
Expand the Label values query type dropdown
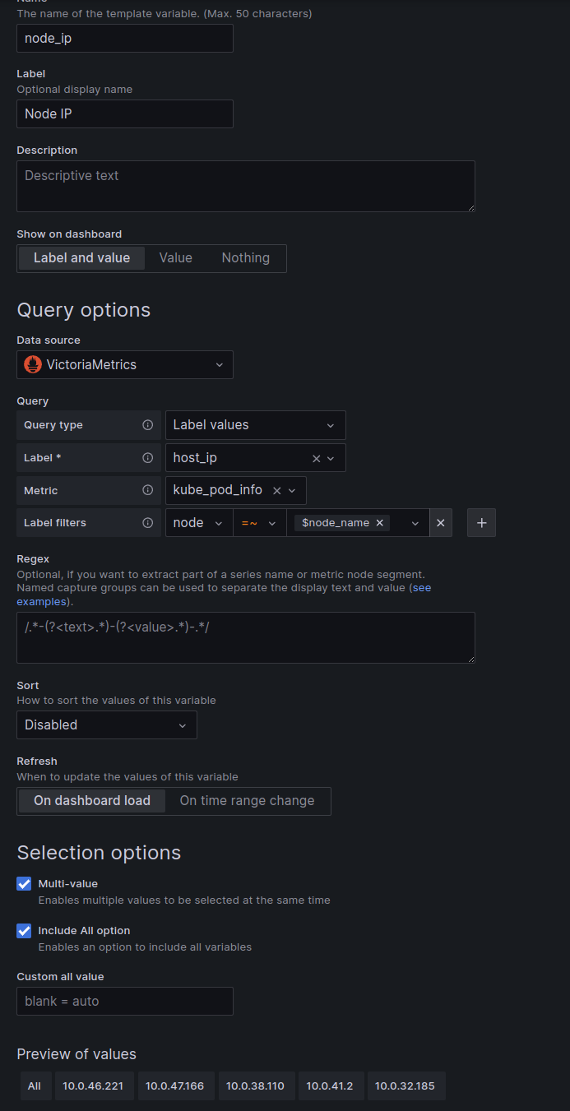coord(255,425)
